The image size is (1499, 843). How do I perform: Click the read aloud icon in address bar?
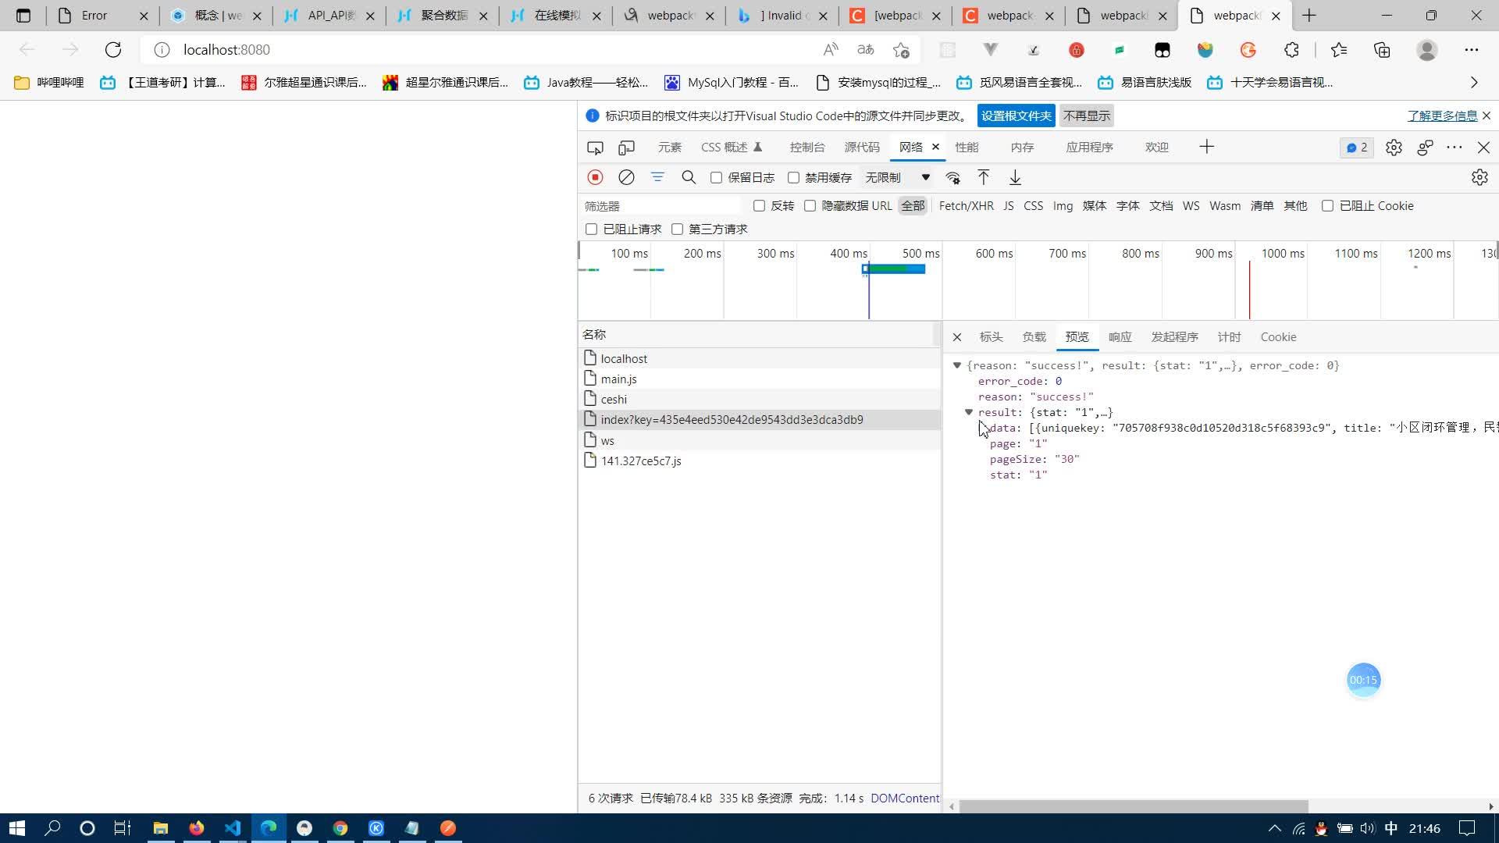[831, 49]
